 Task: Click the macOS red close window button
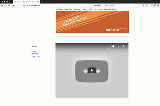[2, 2]
